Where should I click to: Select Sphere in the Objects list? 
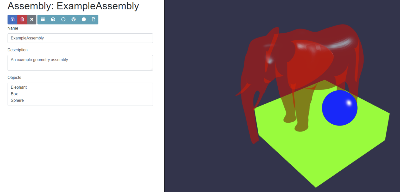click(17, 100)
